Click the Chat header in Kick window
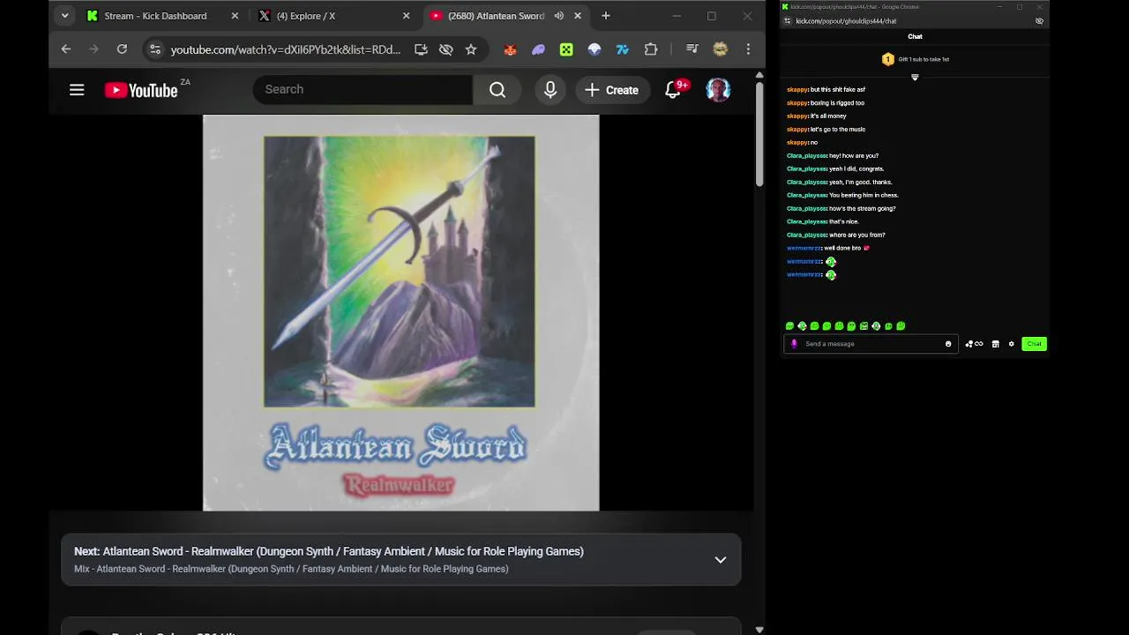 [915, 37]
